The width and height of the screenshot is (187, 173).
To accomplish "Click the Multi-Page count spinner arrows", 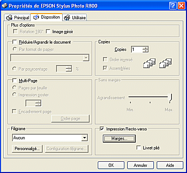I will 38,103.
